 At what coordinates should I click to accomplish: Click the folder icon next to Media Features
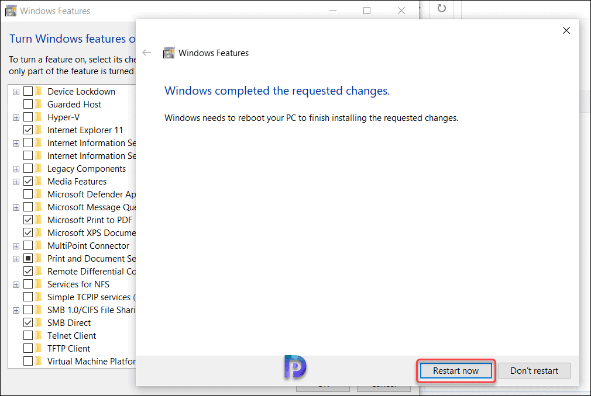click(x=37, y=181)
